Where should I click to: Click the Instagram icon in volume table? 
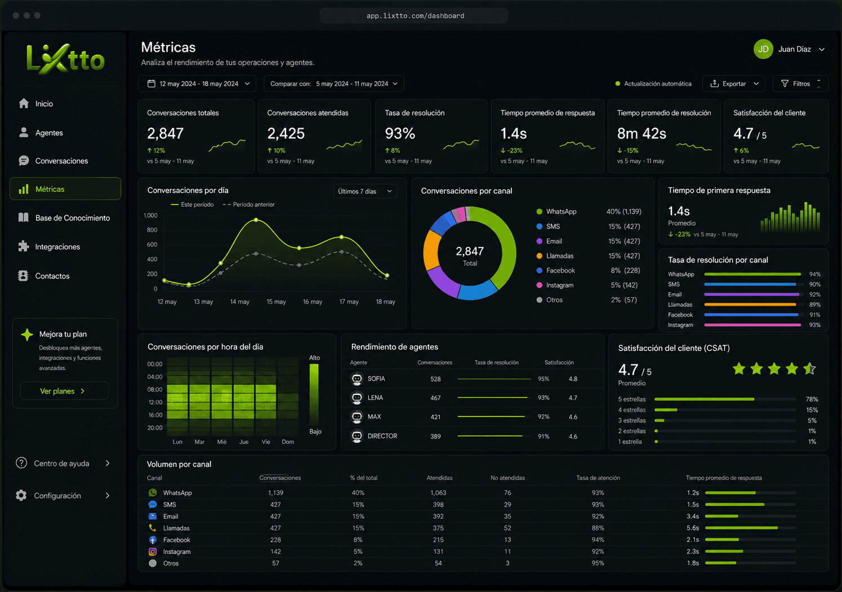click(x=153, y=551)
